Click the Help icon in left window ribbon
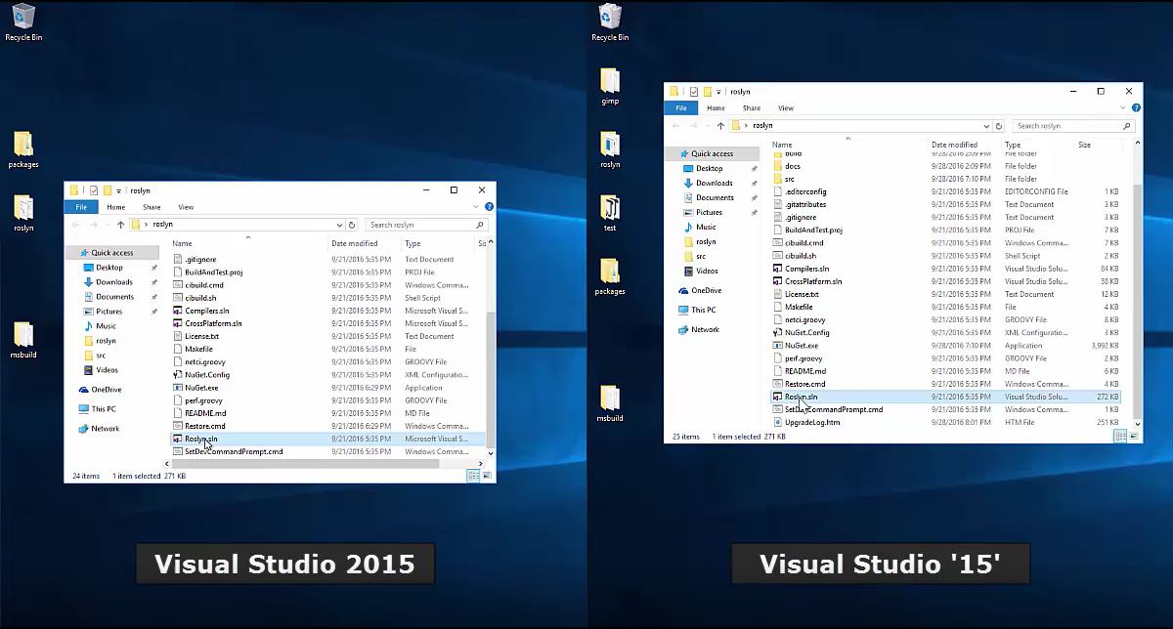The width and height of the screenshot is (1173, 629). 490,207
